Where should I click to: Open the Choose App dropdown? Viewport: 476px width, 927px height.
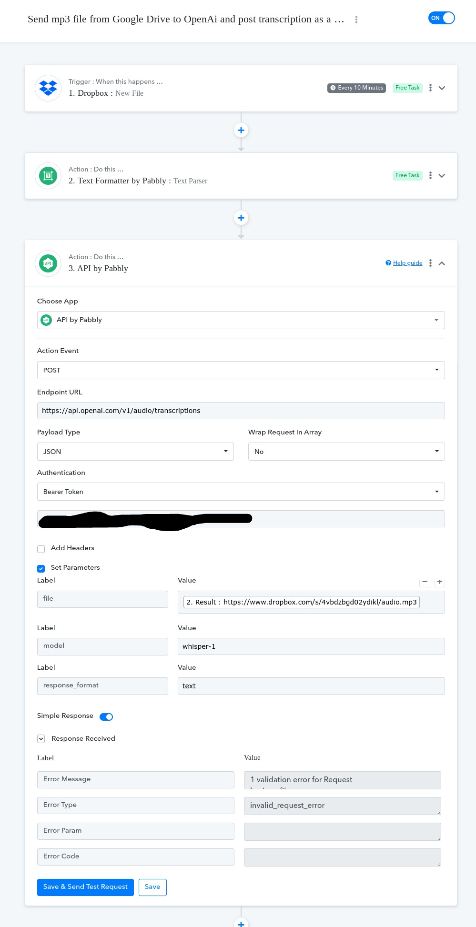click(x=241, y=320)
